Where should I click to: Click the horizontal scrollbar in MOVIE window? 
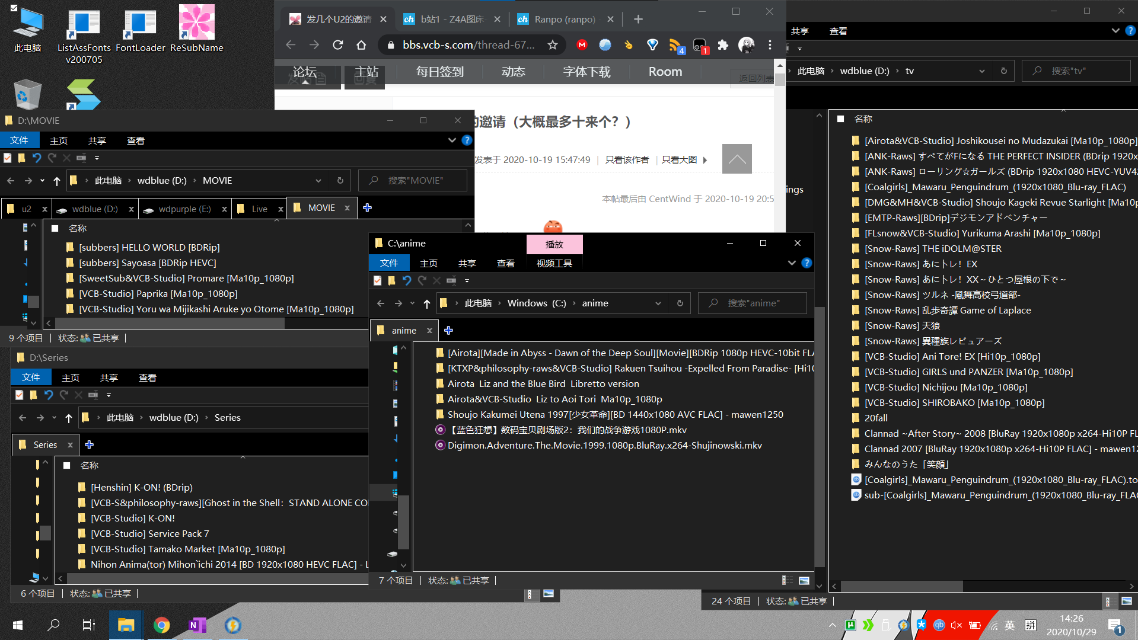[x=169, y=324]
